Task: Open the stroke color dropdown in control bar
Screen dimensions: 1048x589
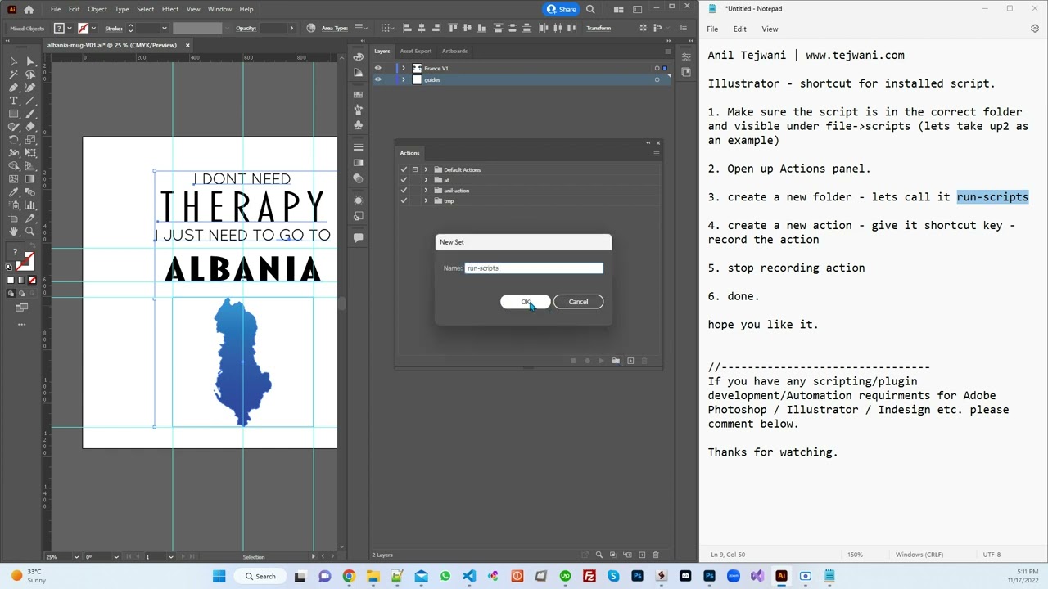Action: coord(94,28)
